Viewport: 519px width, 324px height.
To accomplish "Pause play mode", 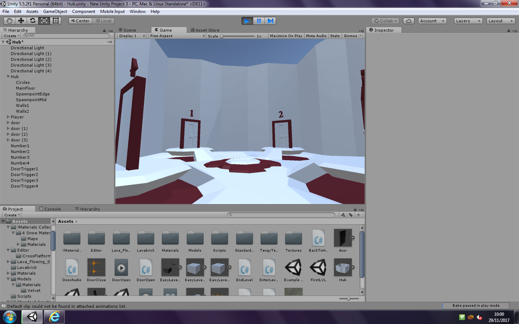I will [x=259, y=21].
